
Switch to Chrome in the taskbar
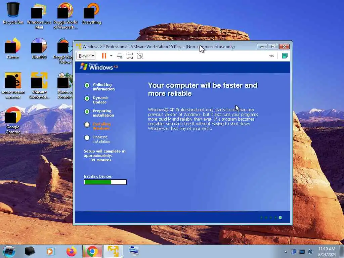click(x=92, y=251)
